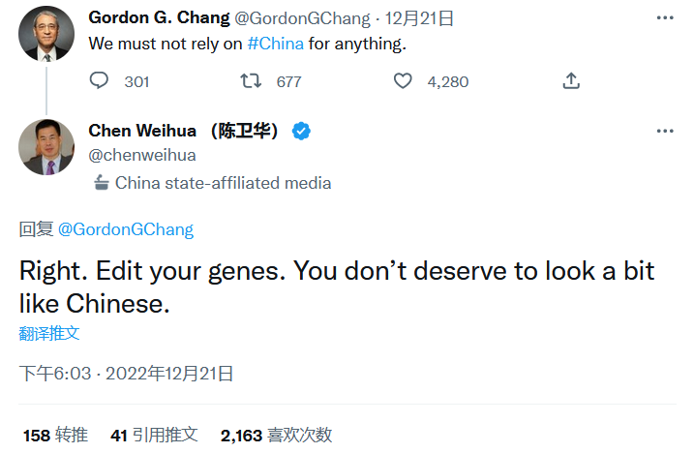View the 2,163 喜欢次数 likes list

click(276, 436)
